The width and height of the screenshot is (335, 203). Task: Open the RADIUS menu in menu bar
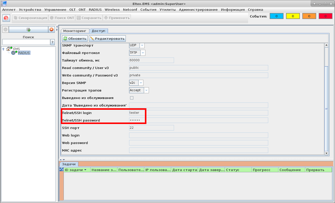point(95,10)
